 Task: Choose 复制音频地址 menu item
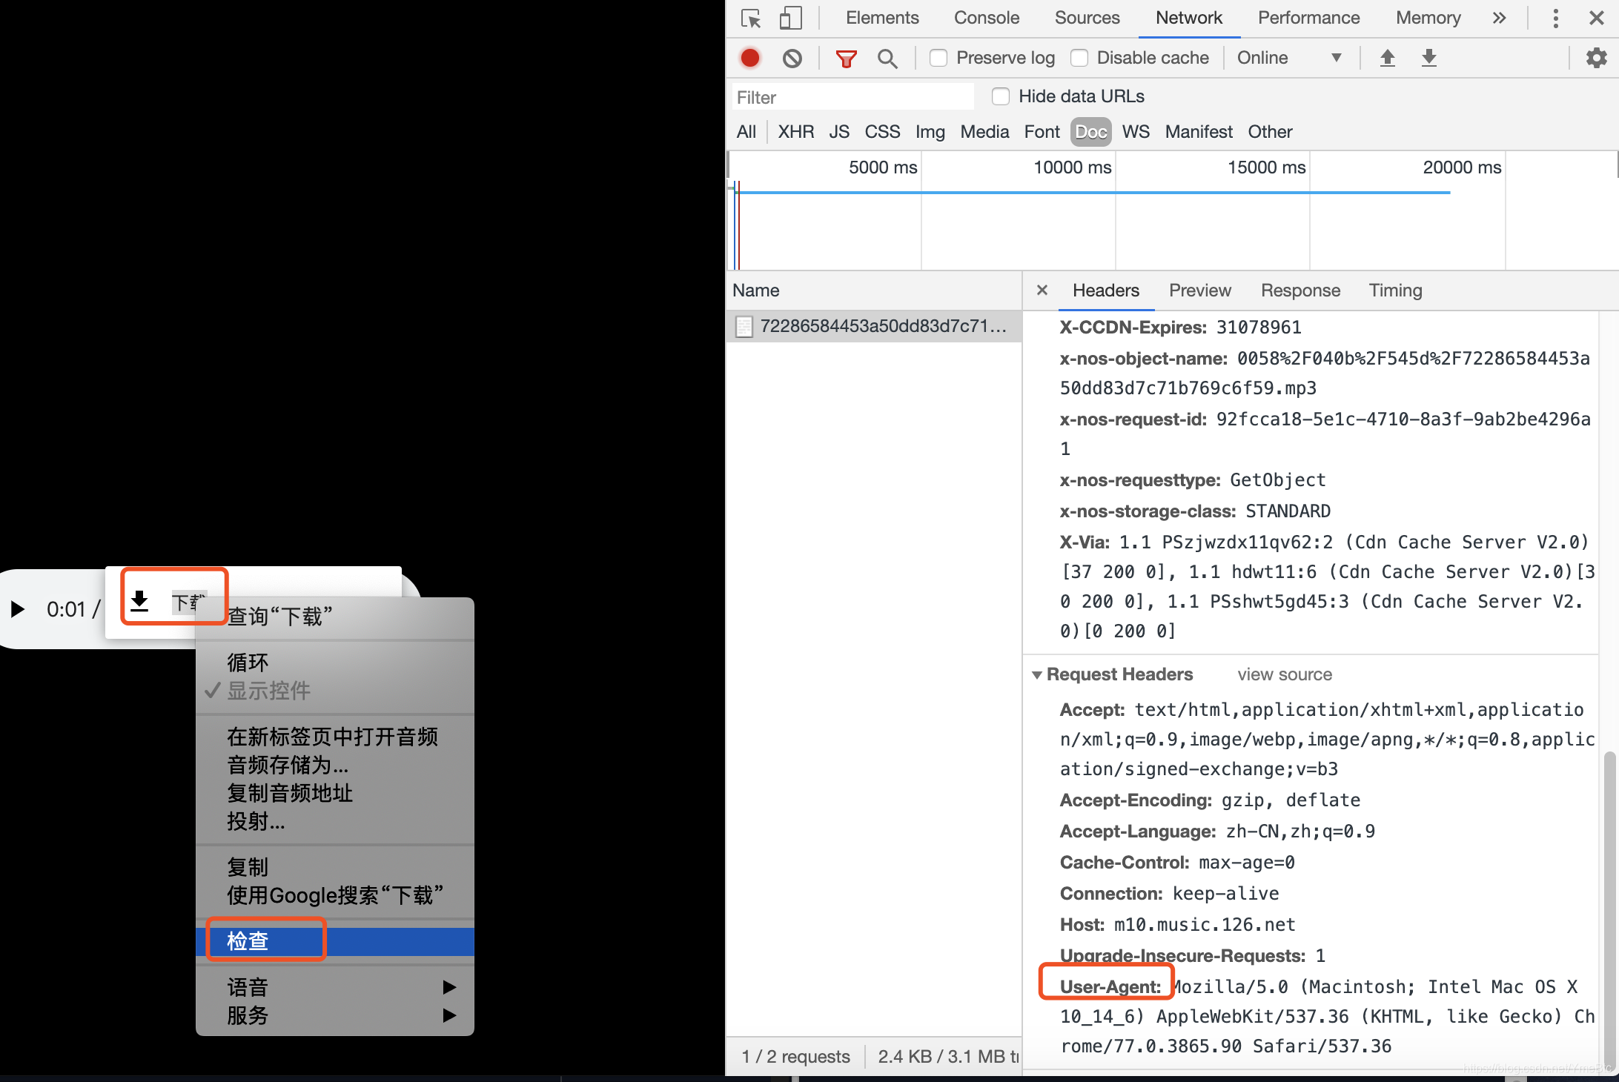click(x=335, y=793)
